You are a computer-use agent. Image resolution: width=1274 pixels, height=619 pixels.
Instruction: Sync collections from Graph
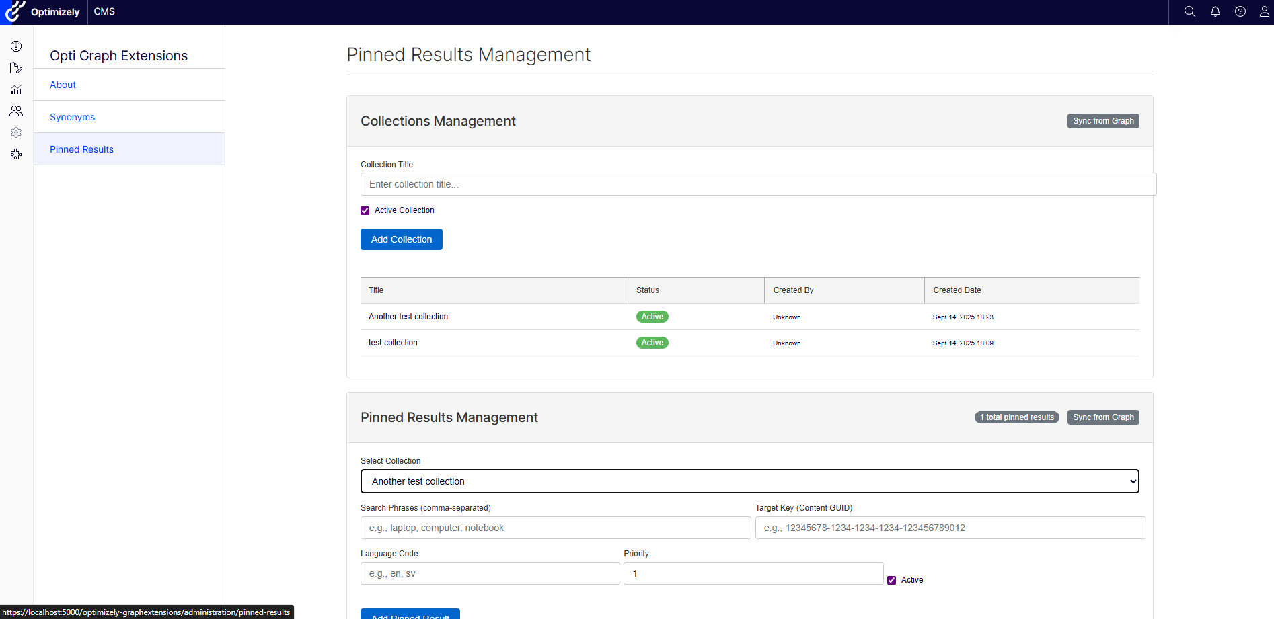click(1102, 121)
